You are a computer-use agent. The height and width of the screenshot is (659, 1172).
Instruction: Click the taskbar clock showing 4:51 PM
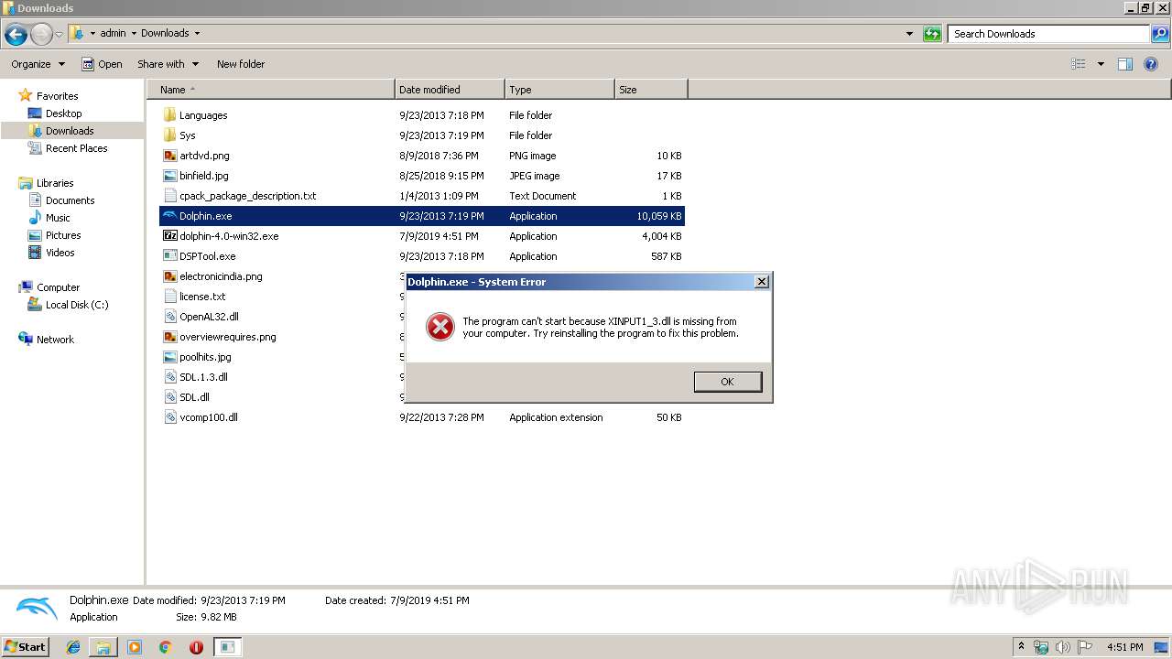click(x=1124, y=647)
